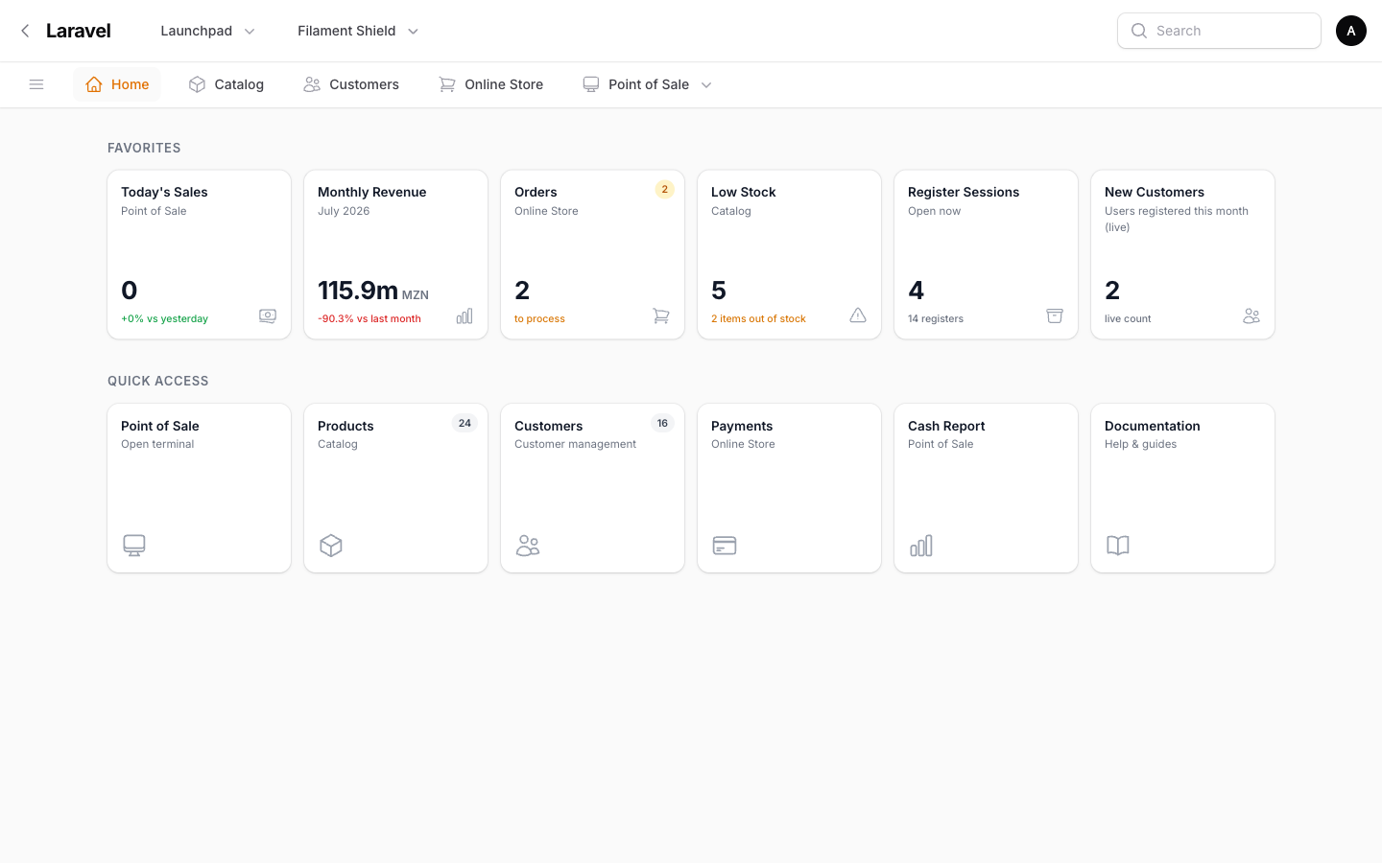Click warning triangle icon on Low Stock card

(858, 315)
